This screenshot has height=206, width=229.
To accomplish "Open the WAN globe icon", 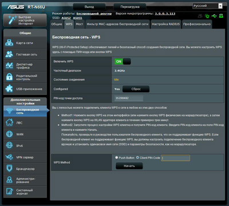I will click(9, 134).
